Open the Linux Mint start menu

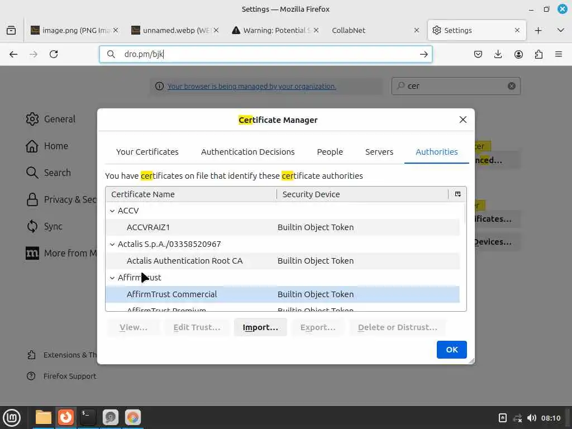point(12,418)
